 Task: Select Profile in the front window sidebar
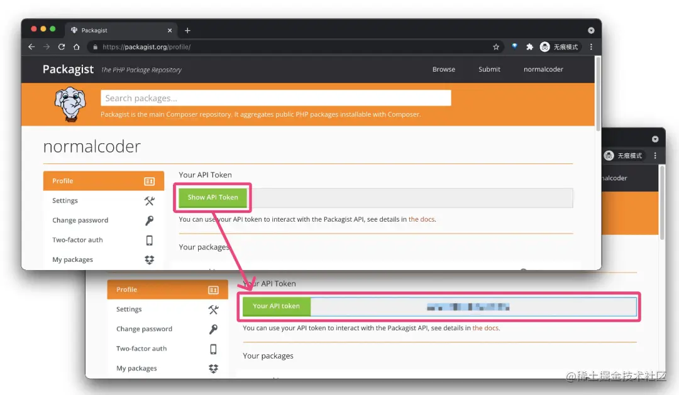tap(104, 181)
